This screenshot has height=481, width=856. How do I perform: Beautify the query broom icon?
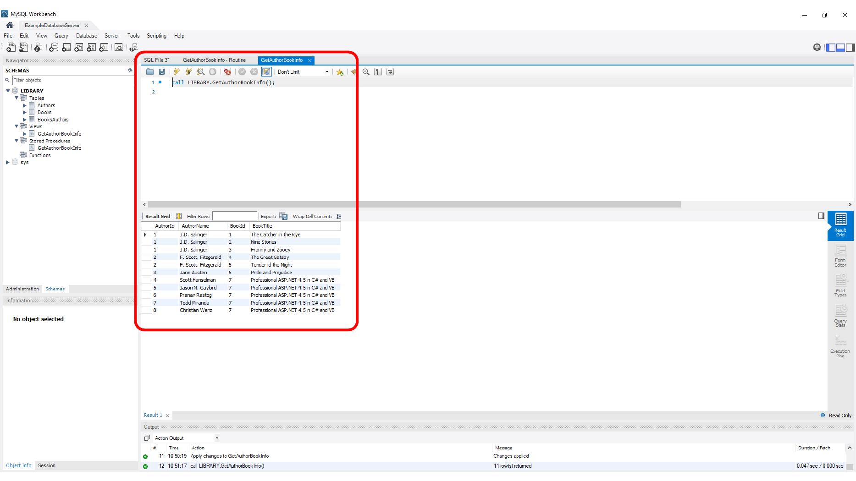353,71
